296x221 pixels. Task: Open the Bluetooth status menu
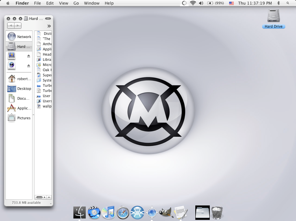[278, 3]
